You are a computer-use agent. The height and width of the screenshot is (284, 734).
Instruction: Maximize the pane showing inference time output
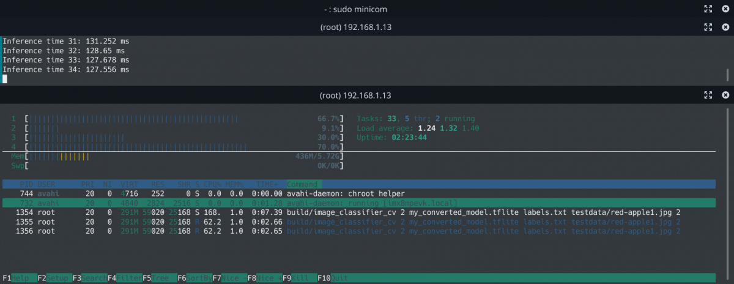point(708,27)
